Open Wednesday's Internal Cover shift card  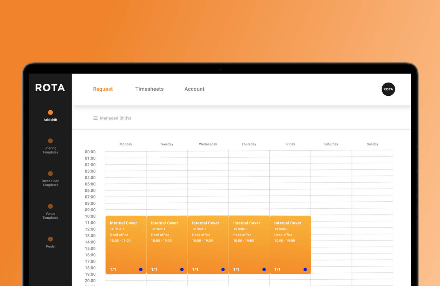coord(208,245)
